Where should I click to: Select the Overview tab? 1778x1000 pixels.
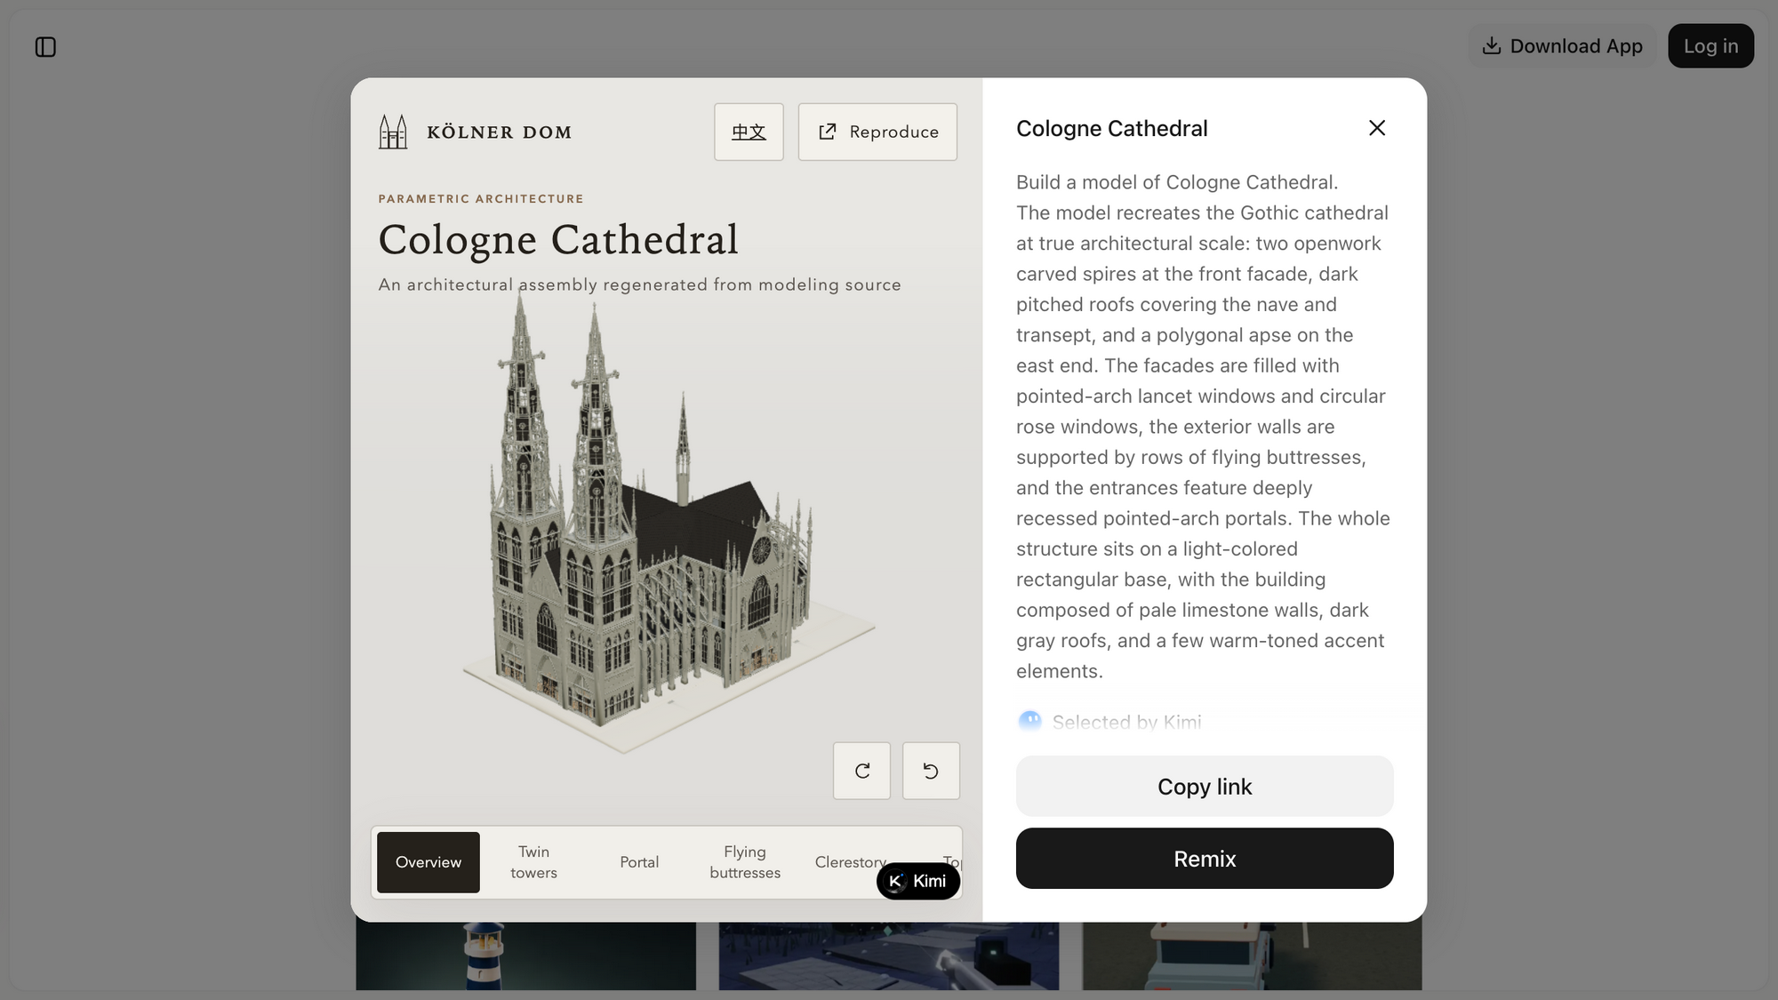(x=428, y=862)
